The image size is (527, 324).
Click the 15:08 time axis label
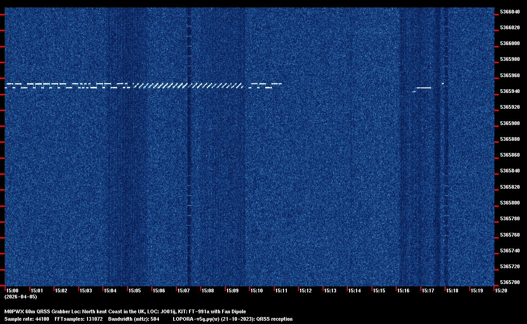pos(208,291)
